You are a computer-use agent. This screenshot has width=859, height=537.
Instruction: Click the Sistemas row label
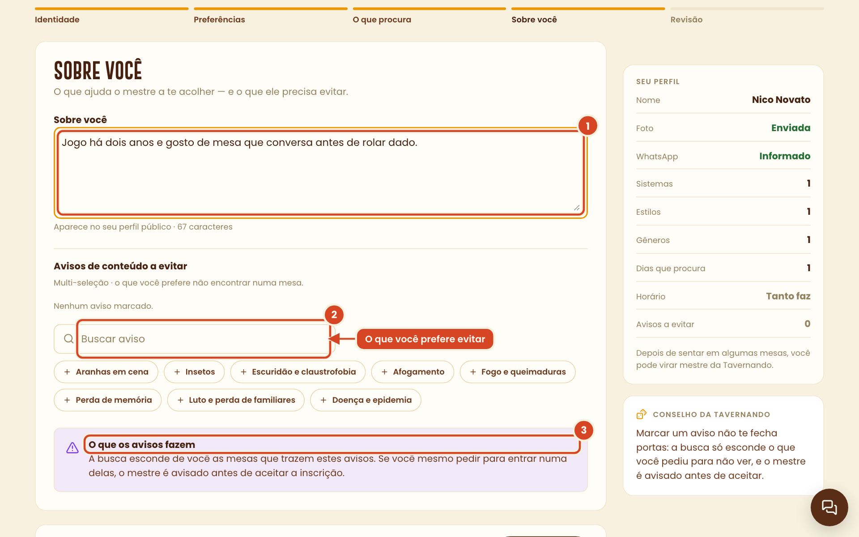coord(655,184)
